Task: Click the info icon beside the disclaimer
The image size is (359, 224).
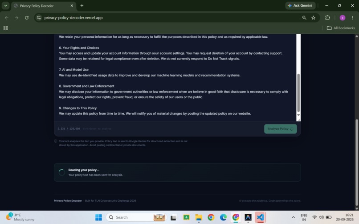Action: (56, 141)
